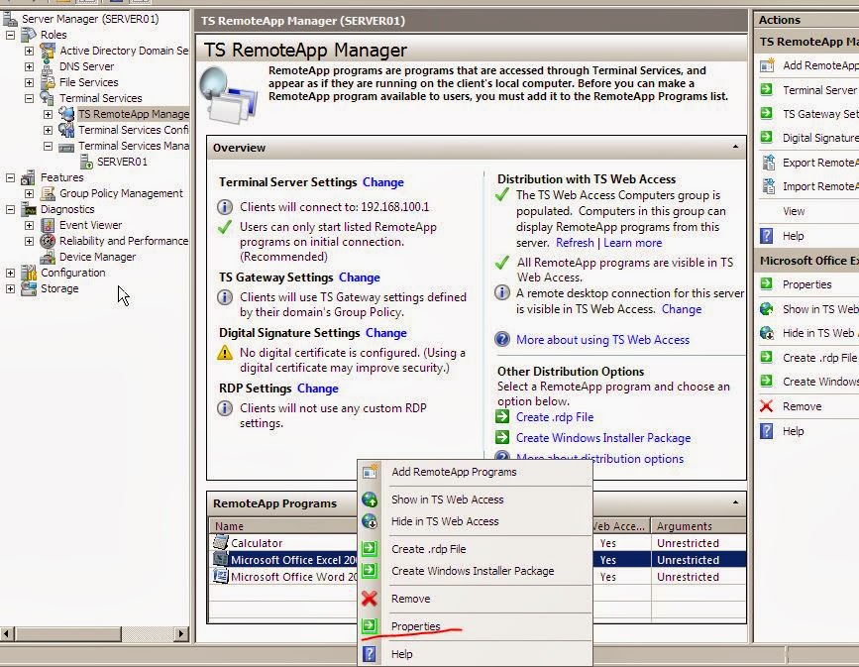Click the Microsoft Office Excel icon in RemoteApp list

[x=220, y=559]
